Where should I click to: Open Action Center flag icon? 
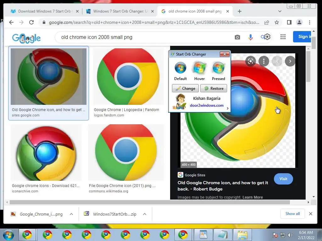(x=275, y=235)
